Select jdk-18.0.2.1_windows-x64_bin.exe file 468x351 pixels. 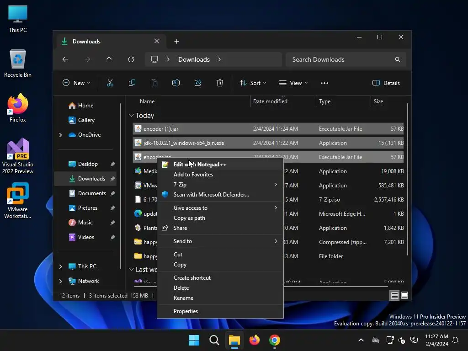[268, 143]
